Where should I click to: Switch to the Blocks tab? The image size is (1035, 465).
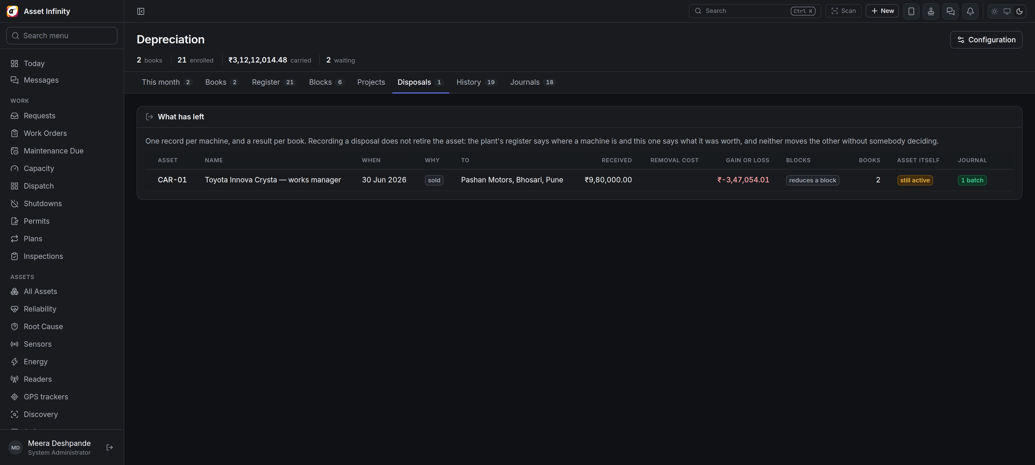tap(327, 82)
